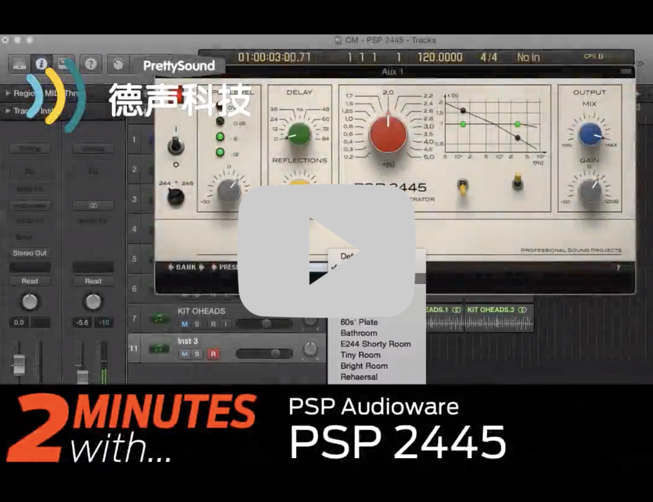Click the upper-left black graph node
The height and width of the screenshot is (502, 653).
[x=463, y=110]
